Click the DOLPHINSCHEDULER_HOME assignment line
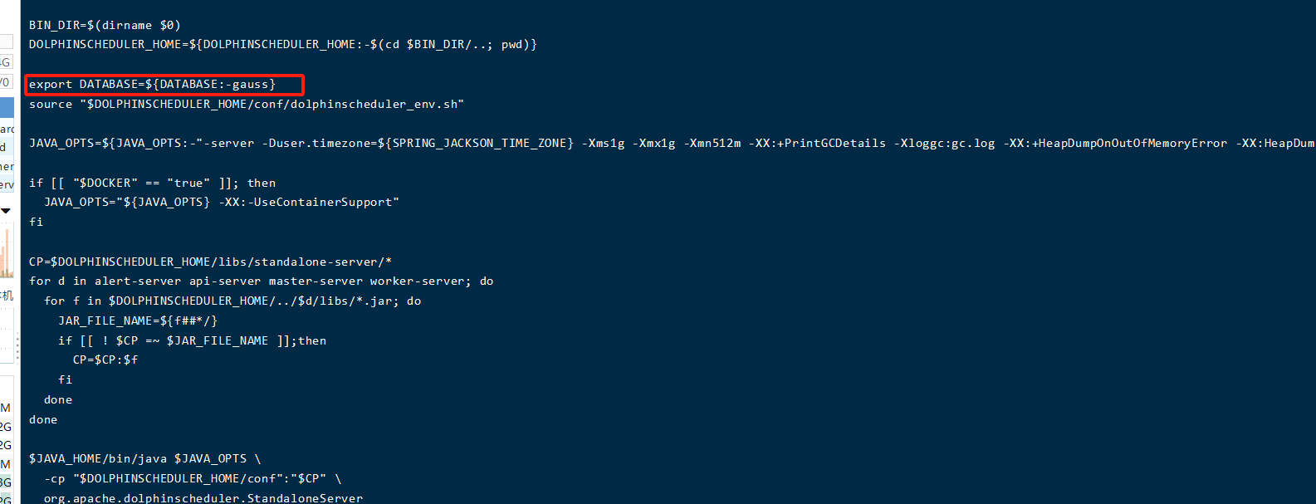 pos(282,45)
